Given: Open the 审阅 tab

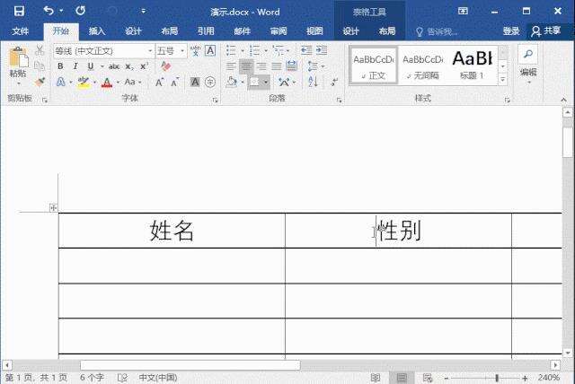Looking at the screenshot, I should (x=279, y=31).
